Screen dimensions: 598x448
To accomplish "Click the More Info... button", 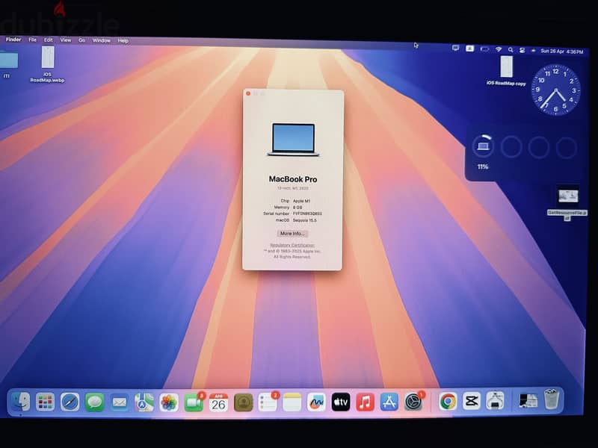I will tap(292, 234).
